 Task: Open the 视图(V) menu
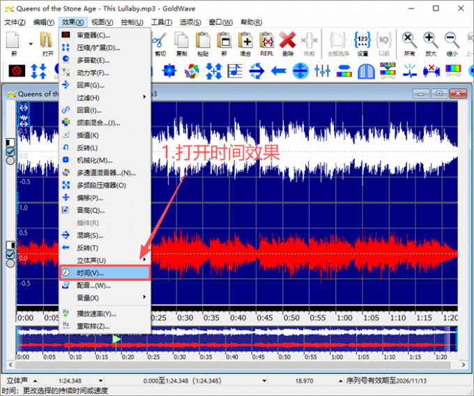click(x=102, y=22)
